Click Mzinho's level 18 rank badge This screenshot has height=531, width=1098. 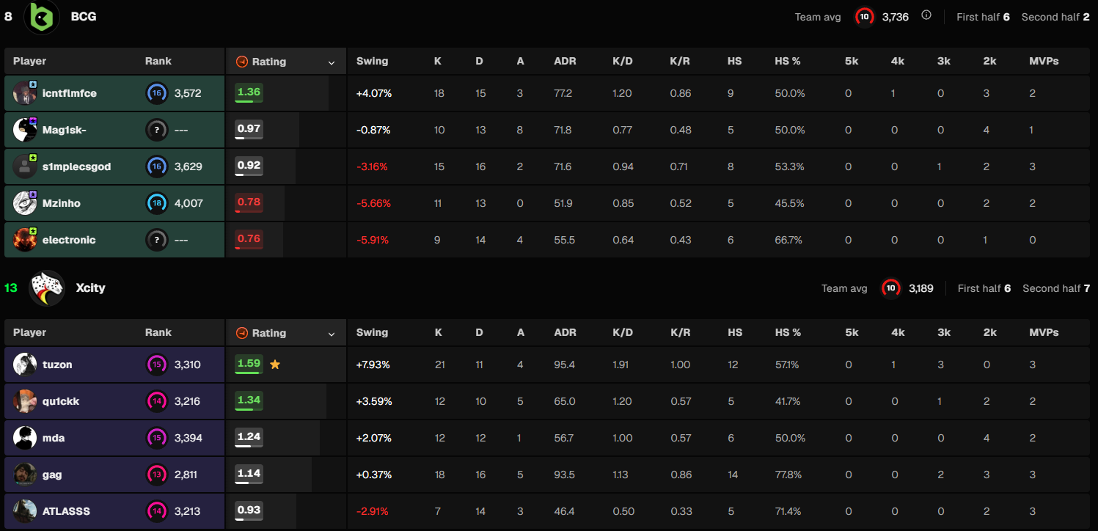[156, 203]
